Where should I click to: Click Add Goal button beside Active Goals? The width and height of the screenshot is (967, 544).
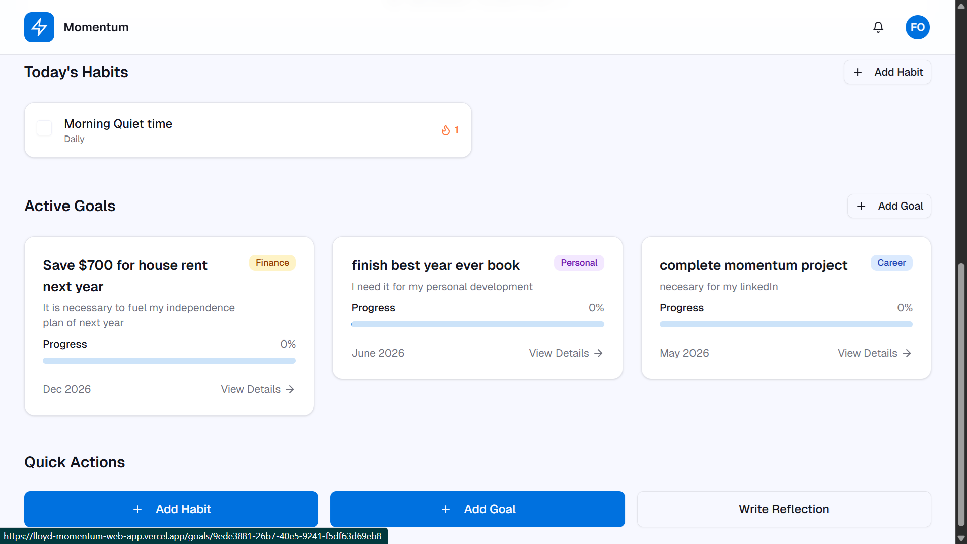pos(889,206)
